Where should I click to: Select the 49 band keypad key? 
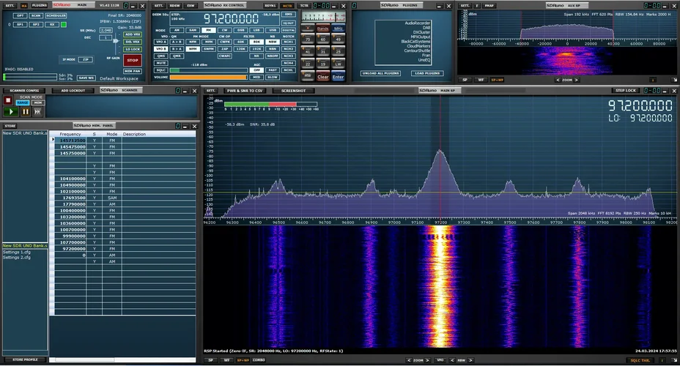[338, 40]
